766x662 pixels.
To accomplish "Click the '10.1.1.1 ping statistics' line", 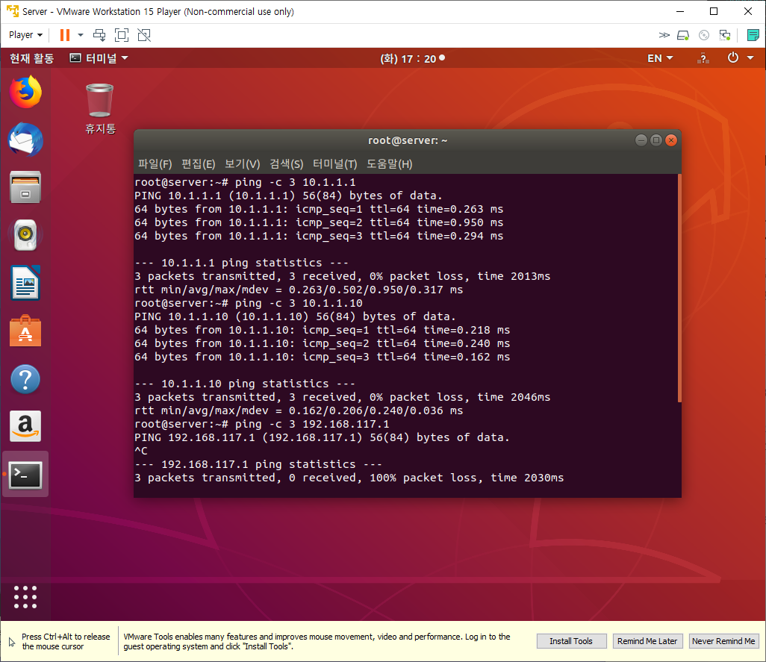I will [x=241, y=263].
